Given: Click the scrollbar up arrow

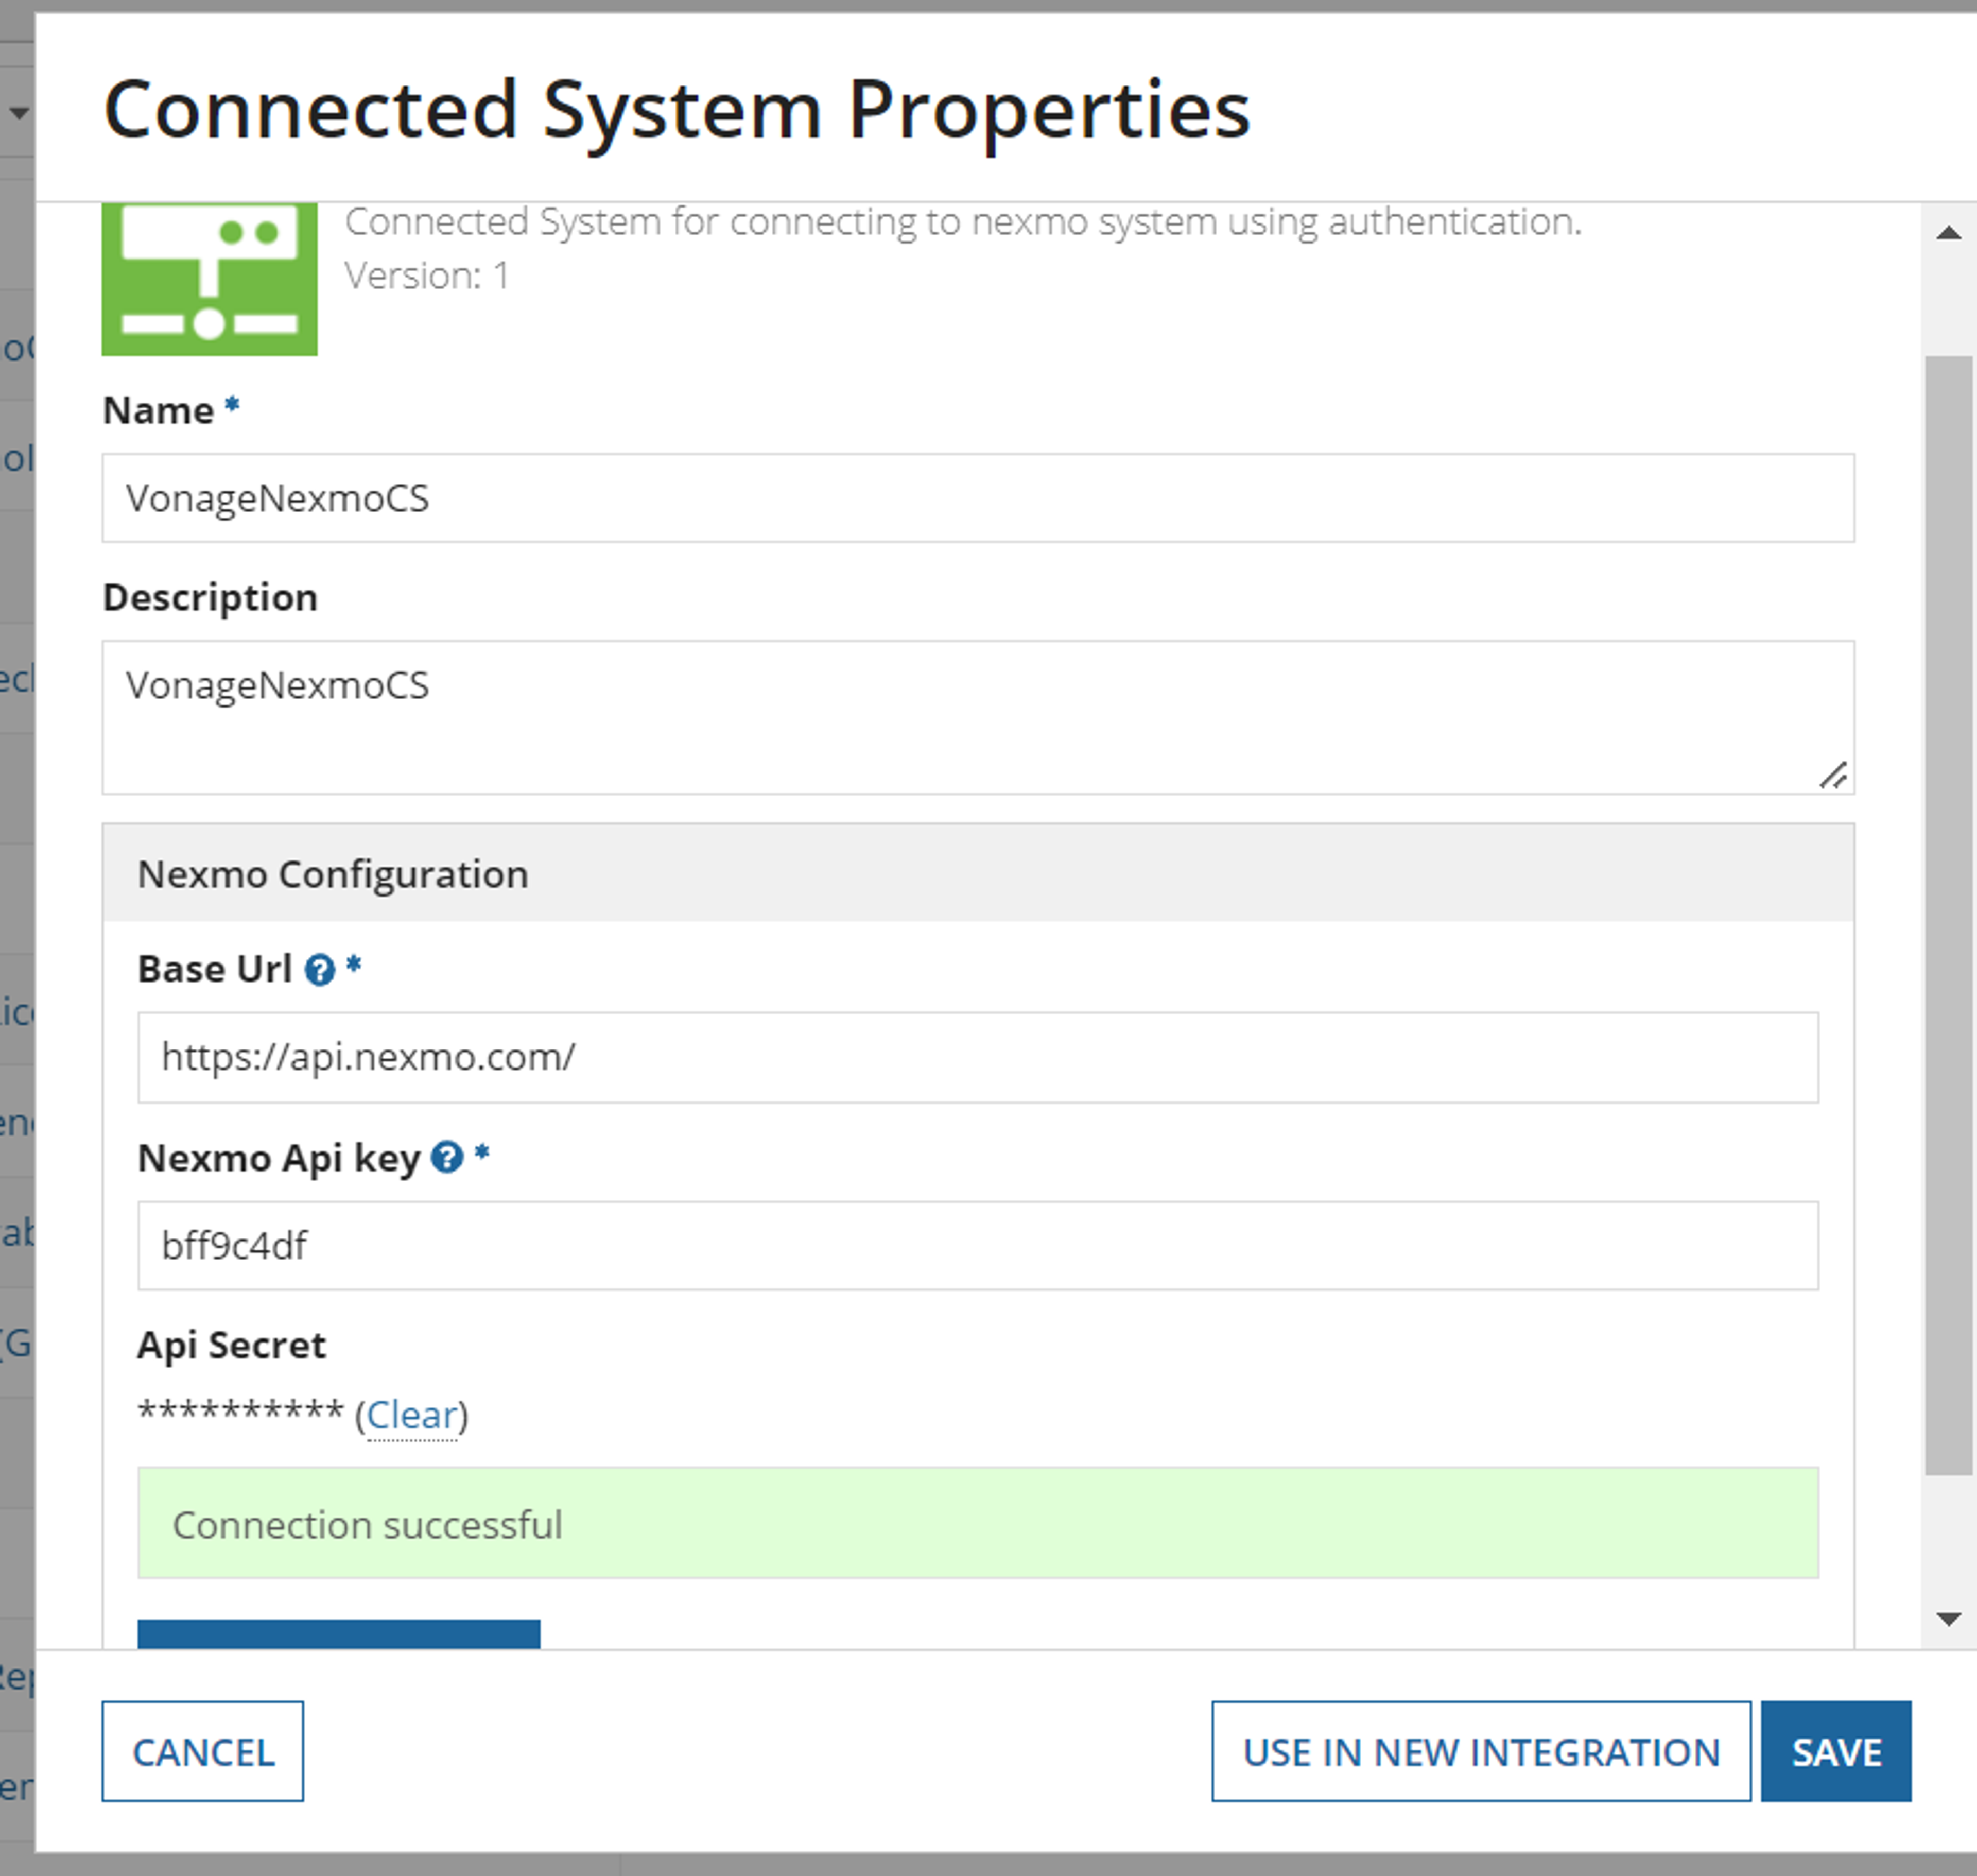Looking at the screenshot, I should pyautogui.click(x=1948, y=234).
